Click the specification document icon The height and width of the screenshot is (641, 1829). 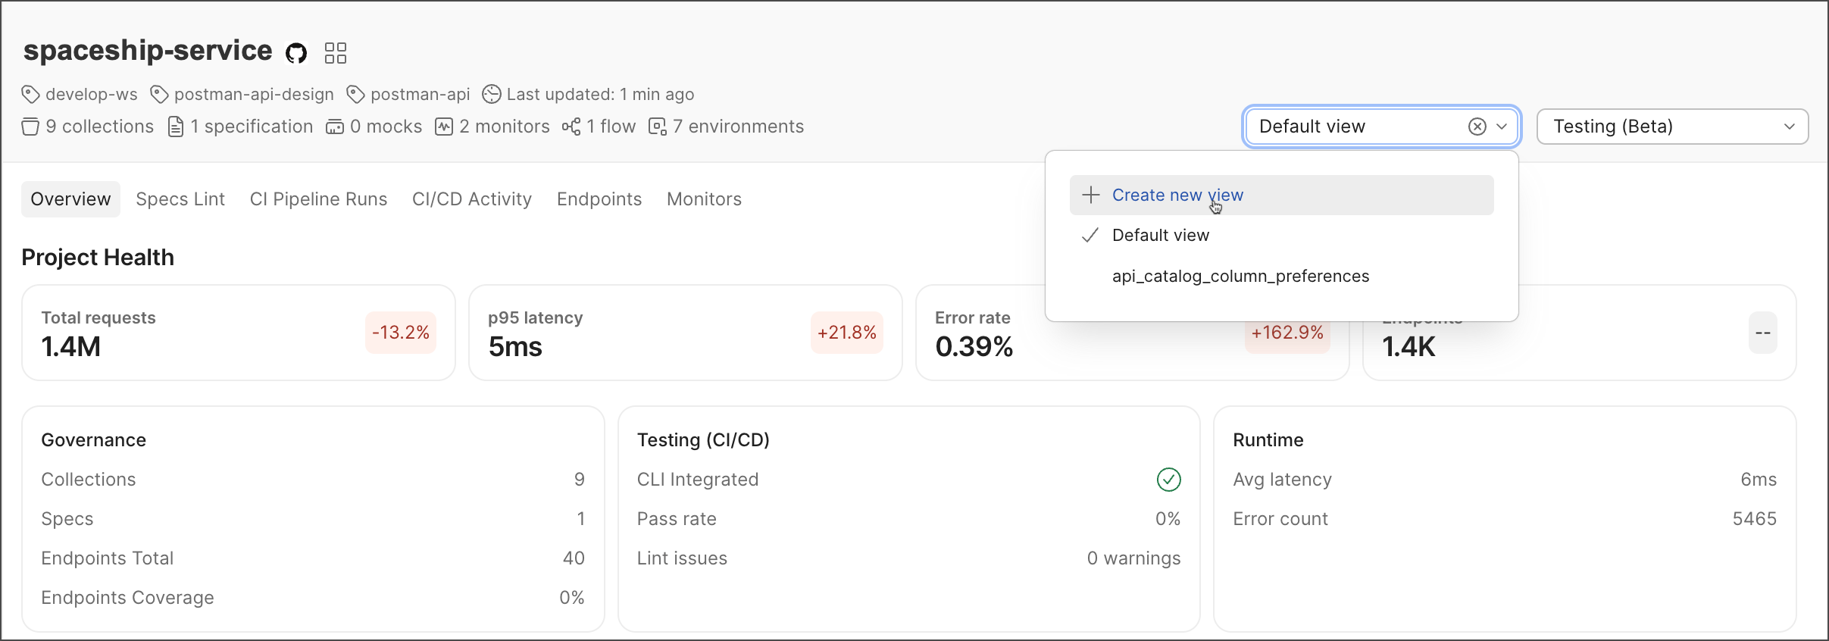tap(176, 127)
